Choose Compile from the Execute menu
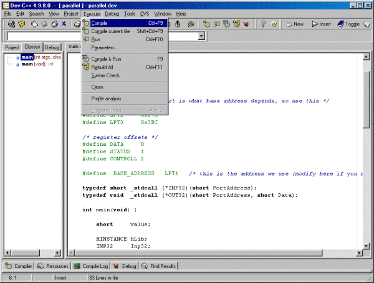 125,23
